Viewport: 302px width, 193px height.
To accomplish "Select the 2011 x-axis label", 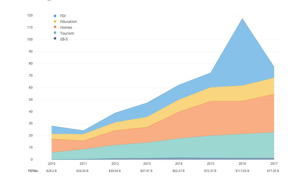I will coord(83,164).
